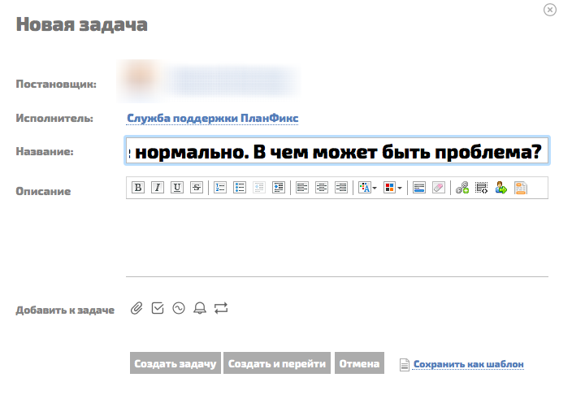The height and width of the screenshot is (395, 572).
Task: Insert a code block
Action: (x=482, y=188)
